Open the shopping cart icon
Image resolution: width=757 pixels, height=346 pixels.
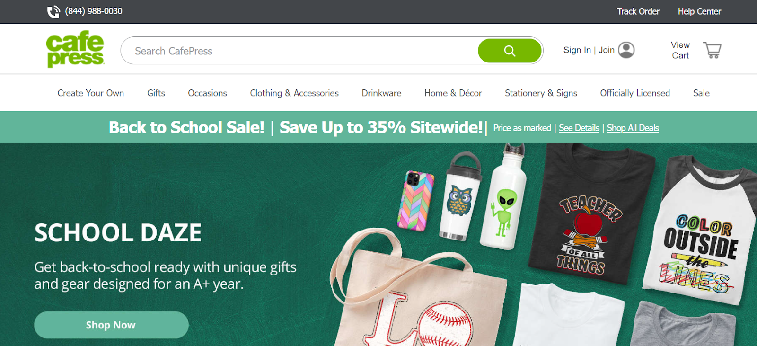(712, 50)
